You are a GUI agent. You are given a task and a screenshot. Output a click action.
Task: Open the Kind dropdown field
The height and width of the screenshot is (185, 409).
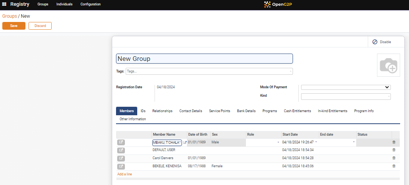click(345, 96)
